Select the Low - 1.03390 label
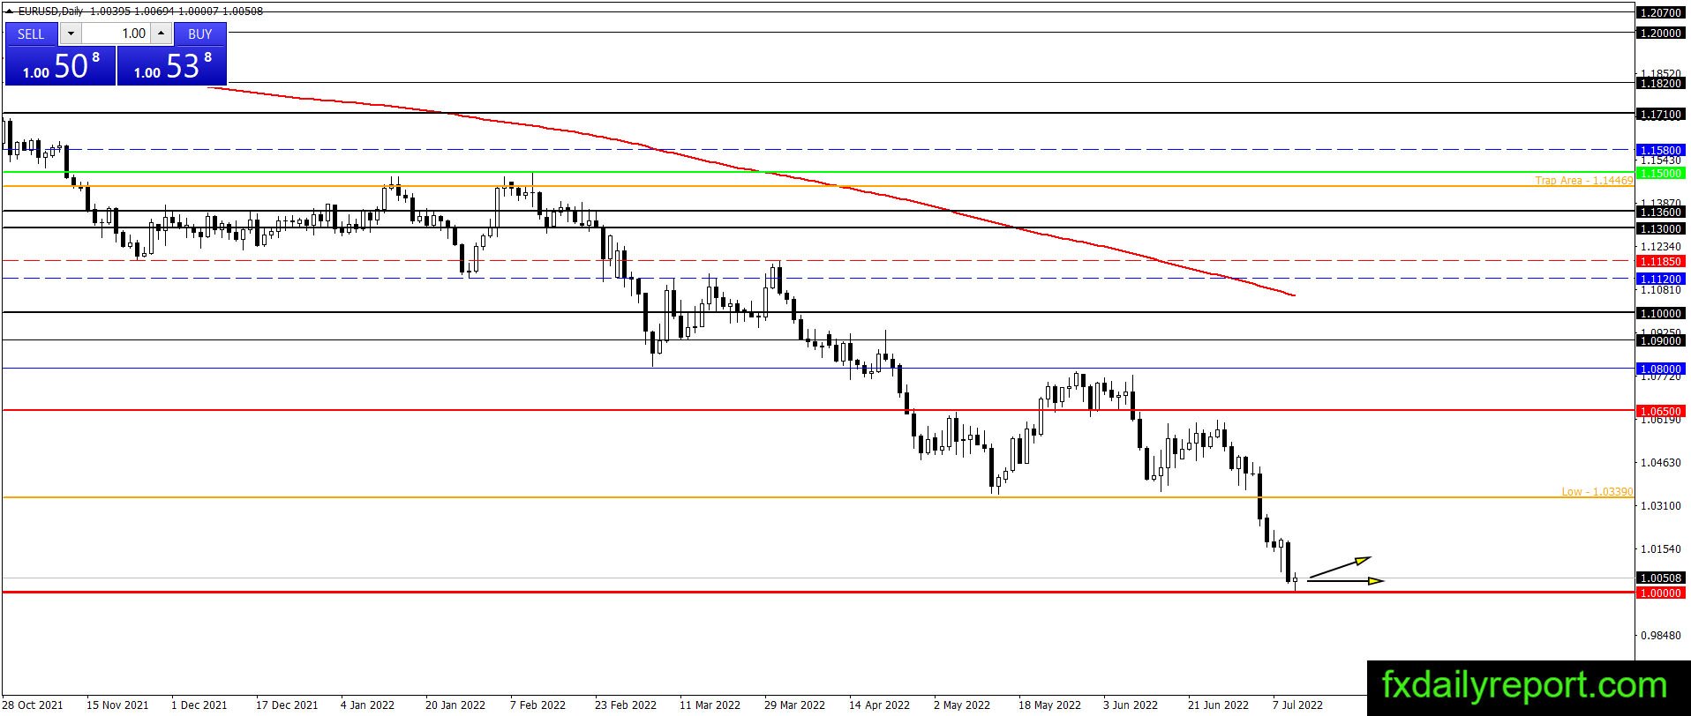 1597,492
